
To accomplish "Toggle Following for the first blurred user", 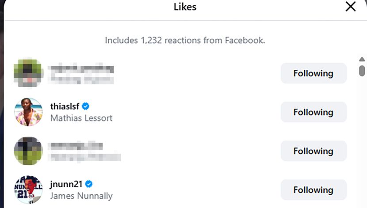I will pos(313,73).
